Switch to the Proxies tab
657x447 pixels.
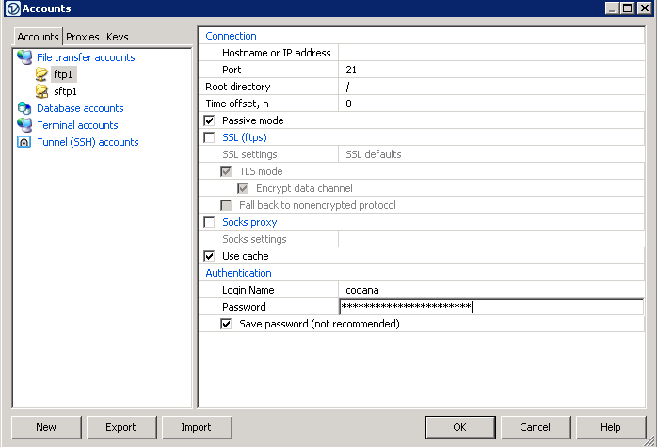coord(83,37)
